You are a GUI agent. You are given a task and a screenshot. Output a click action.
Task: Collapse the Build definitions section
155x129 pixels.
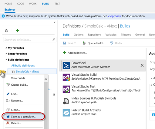click(x=6, y=60)
